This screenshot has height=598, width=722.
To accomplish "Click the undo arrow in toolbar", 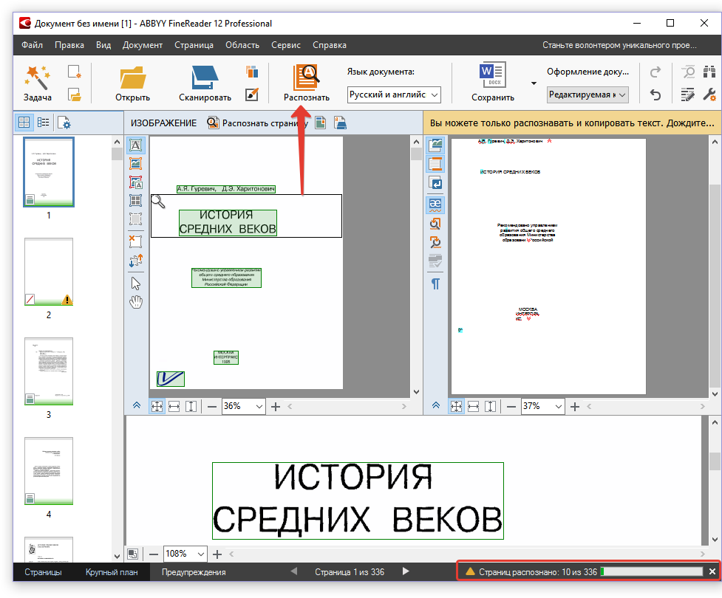I will pos(655,94).
